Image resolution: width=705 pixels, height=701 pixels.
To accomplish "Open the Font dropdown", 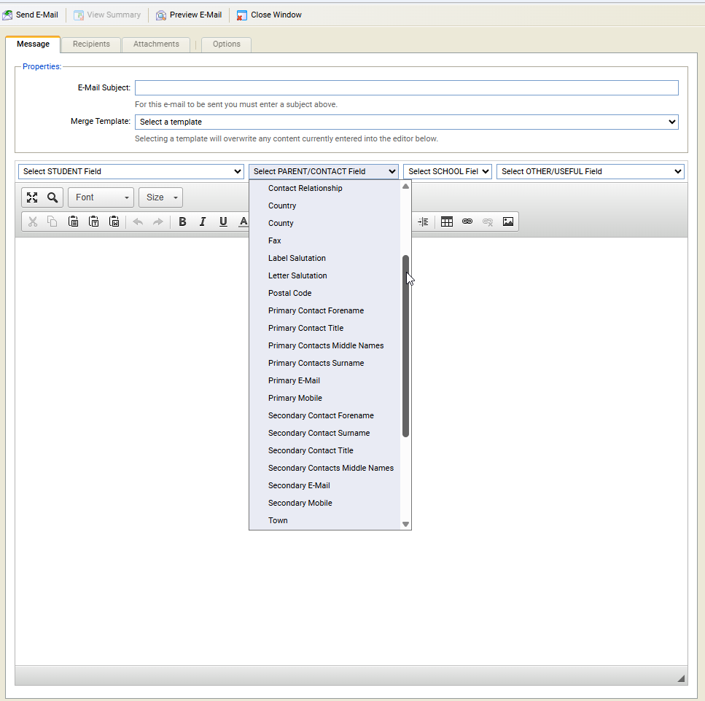I will (101, 197).
